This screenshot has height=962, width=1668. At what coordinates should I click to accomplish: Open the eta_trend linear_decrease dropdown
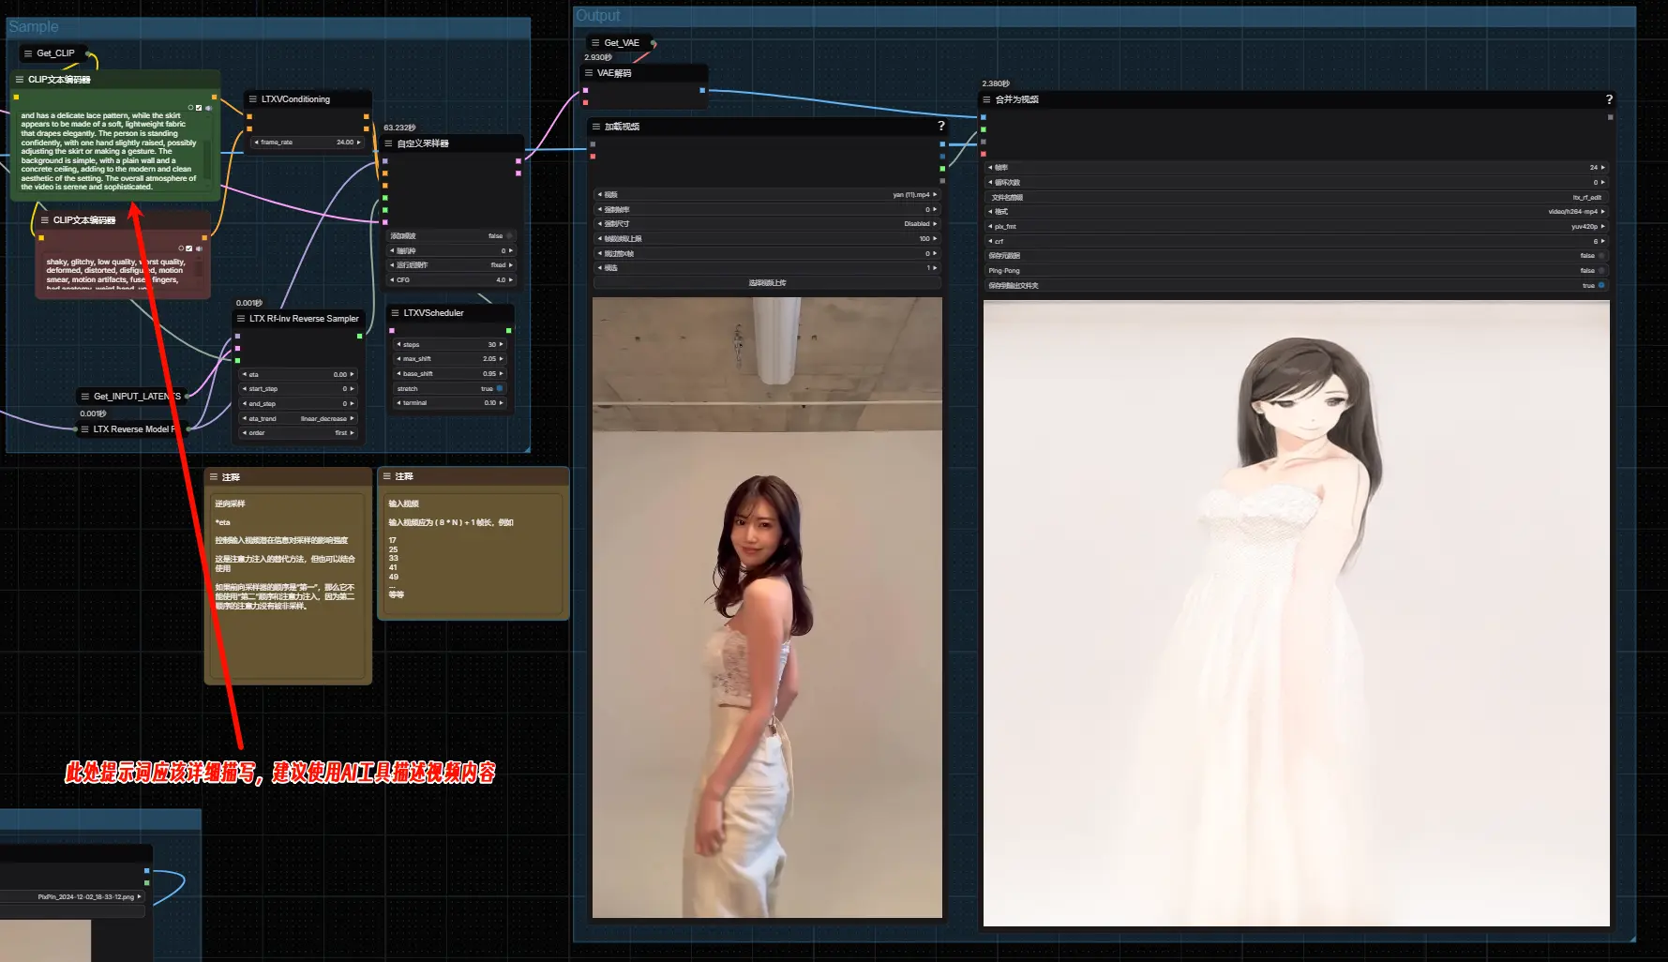[298, 419]
